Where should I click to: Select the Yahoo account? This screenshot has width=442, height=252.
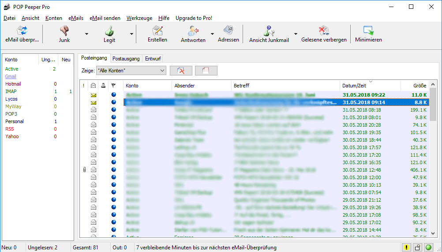point(12,136)
